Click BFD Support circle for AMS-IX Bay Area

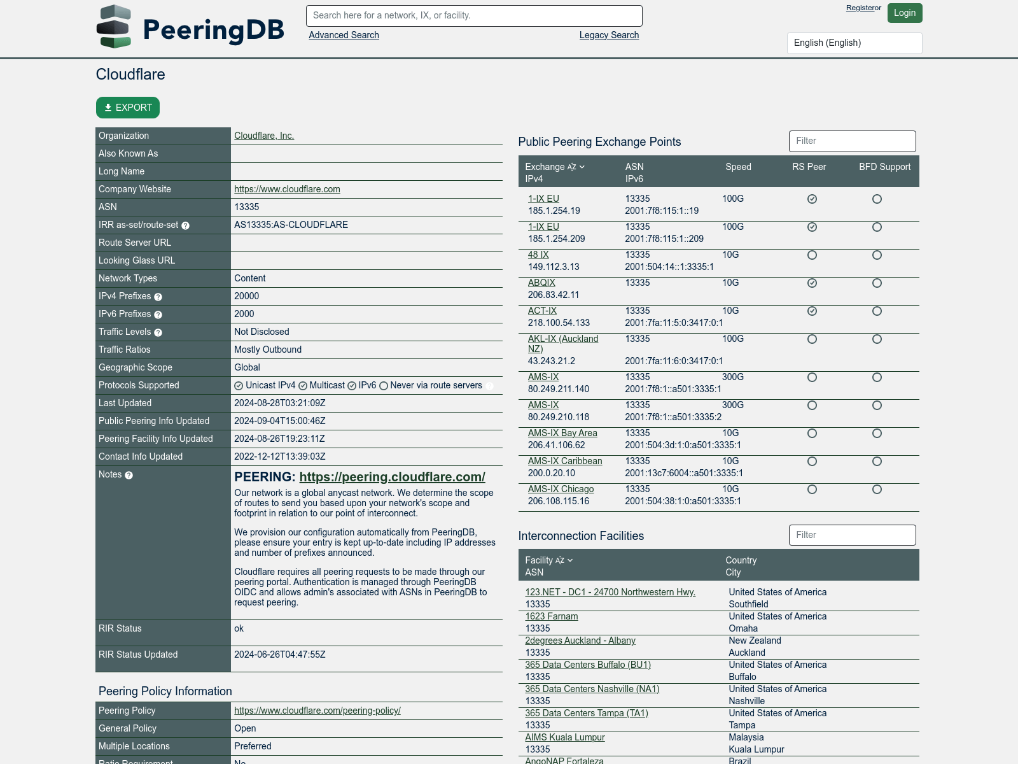(877, 434)
